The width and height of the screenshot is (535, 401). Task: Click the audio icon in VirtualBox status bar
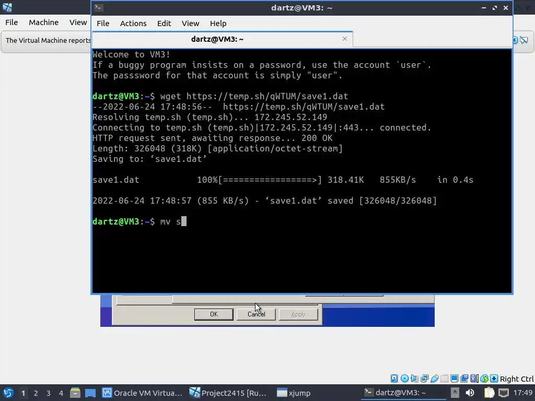pyautogui.click(x=414, y=378)
